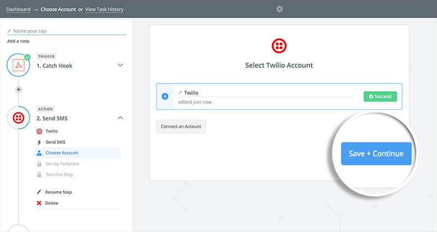Viewport: 437px width, 232px height.
Task: Click the Catch Hook webhook trigger icon
Action: tap(19, 65)
